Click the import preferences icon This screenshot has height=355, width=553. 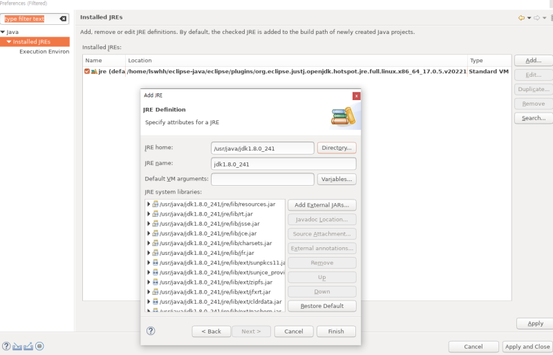[x=17, y=347]
